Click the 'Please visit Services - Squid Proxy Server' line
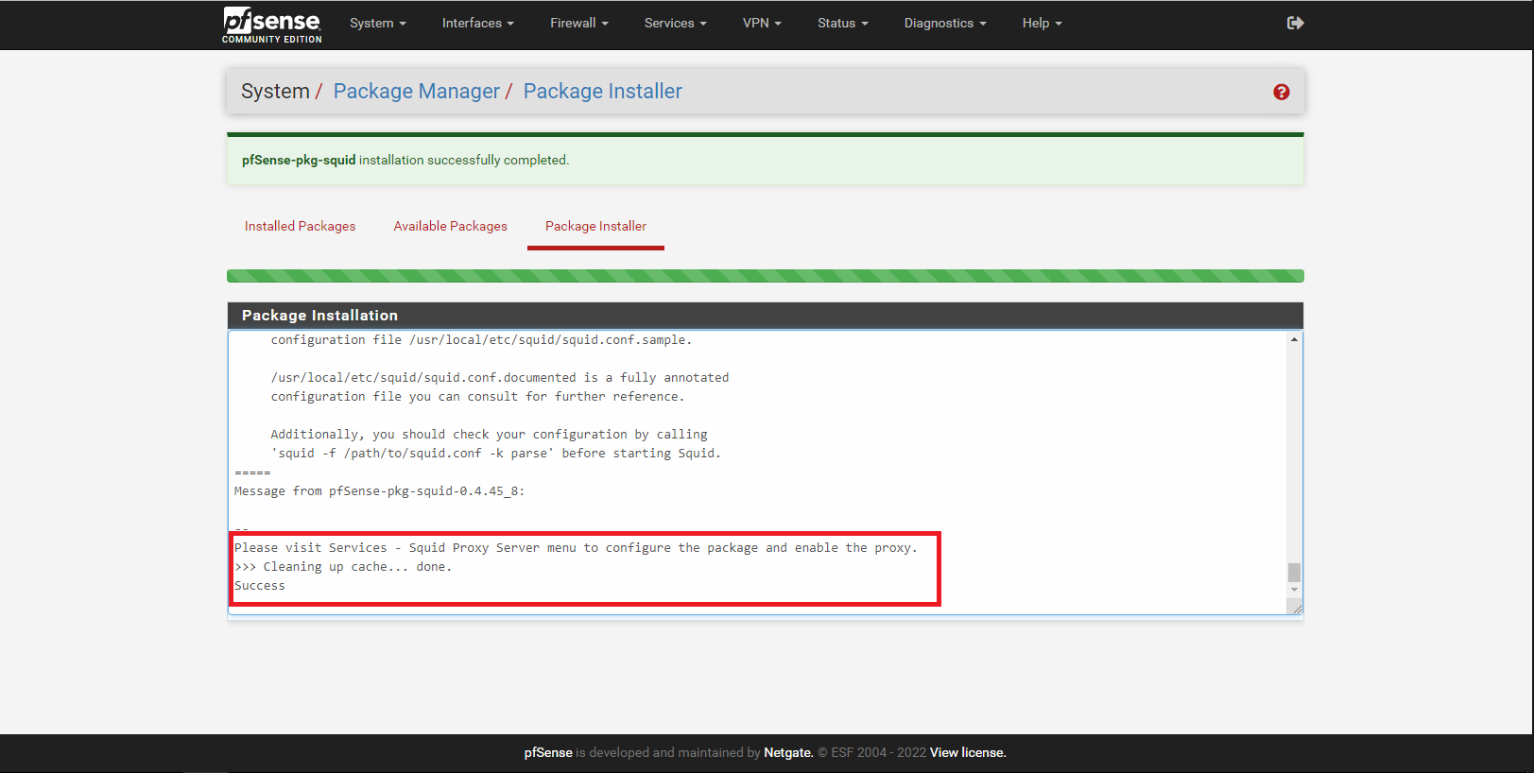The image size is (1534, 773). (576, 548)
